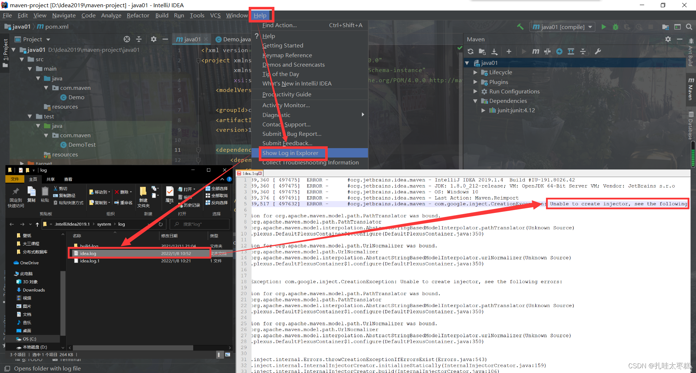Viewport: 696px width, 373px height.
Task: Switch to the Demo.java editor tab
Action: [x=232, y=39]
